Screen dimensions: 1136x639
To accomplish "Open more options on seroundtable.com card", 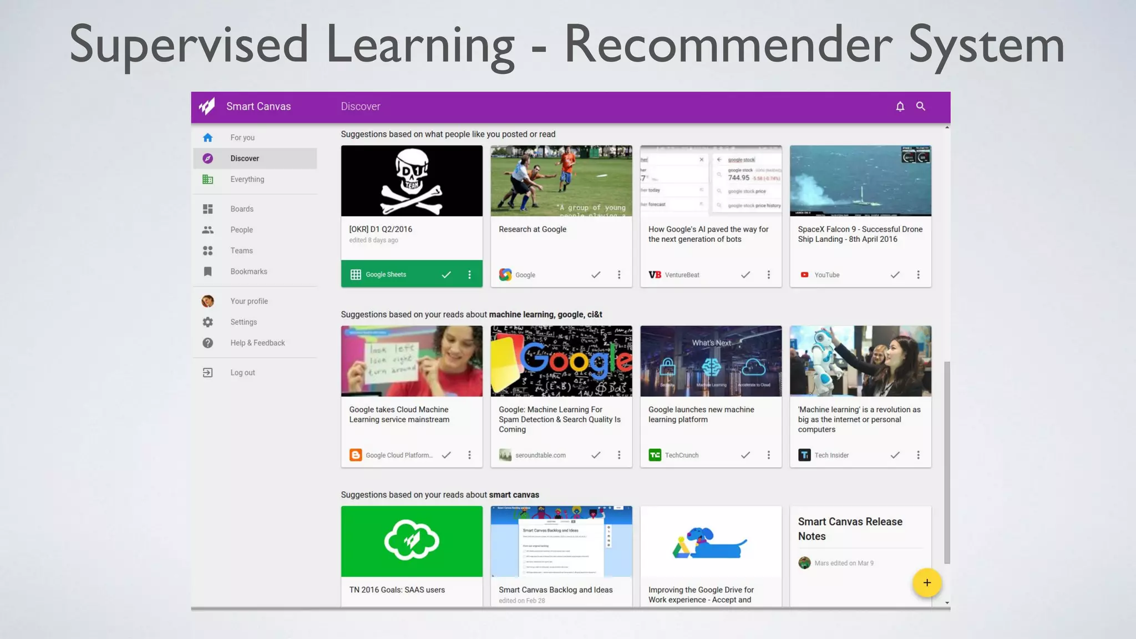I will coord(619,455).
